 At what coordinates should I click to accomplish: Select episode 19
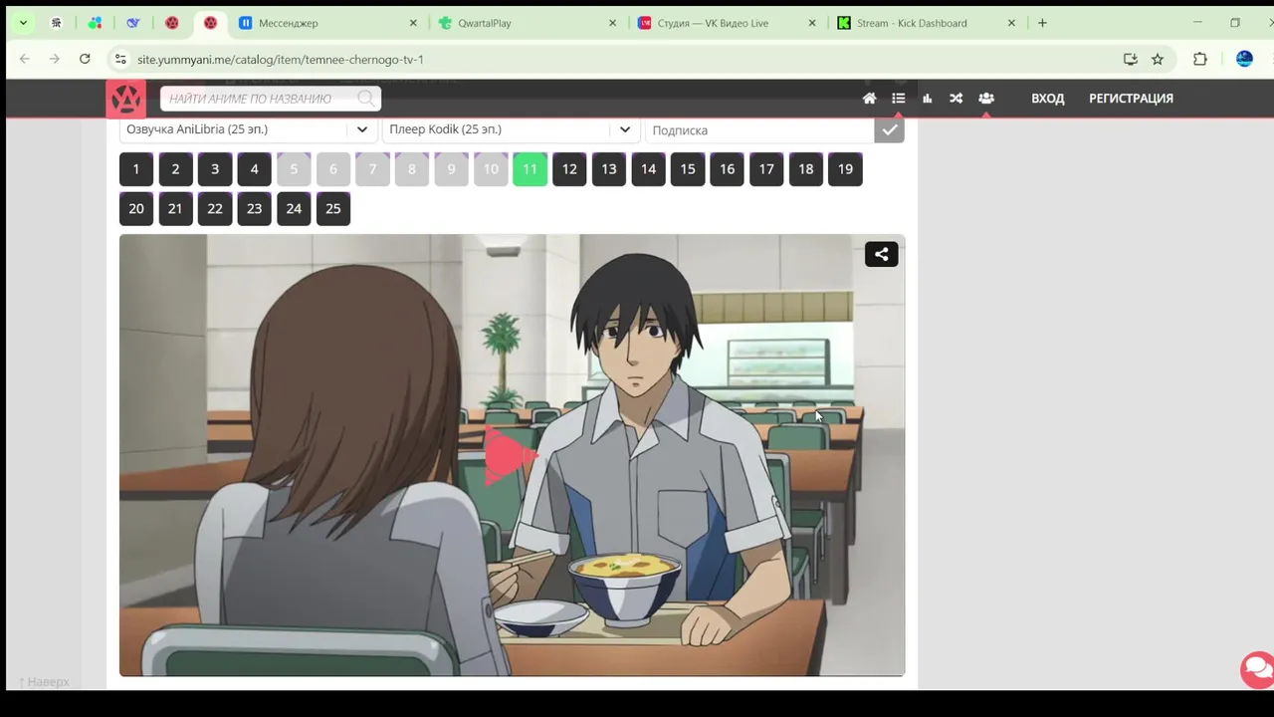point(845,169)
